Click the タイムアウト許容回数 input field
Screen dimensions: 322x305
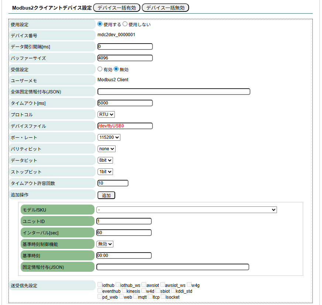point(113,183)
